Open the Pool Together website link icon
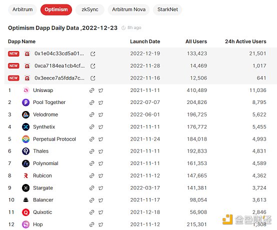Image resolution: width=277 pixels, height=230 pixels. pyautogui.click(x=91, y=102)
